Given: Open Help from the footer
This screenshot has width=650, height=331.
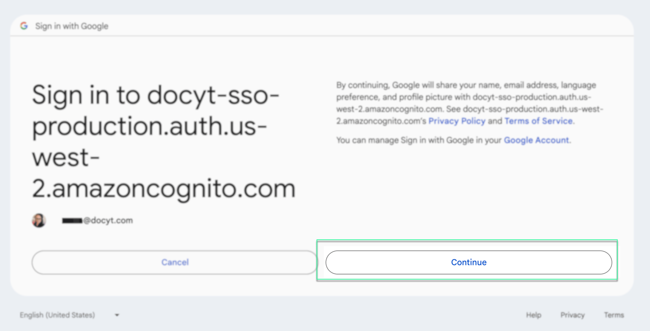Looking at the screenshot, I should (533, 315).
